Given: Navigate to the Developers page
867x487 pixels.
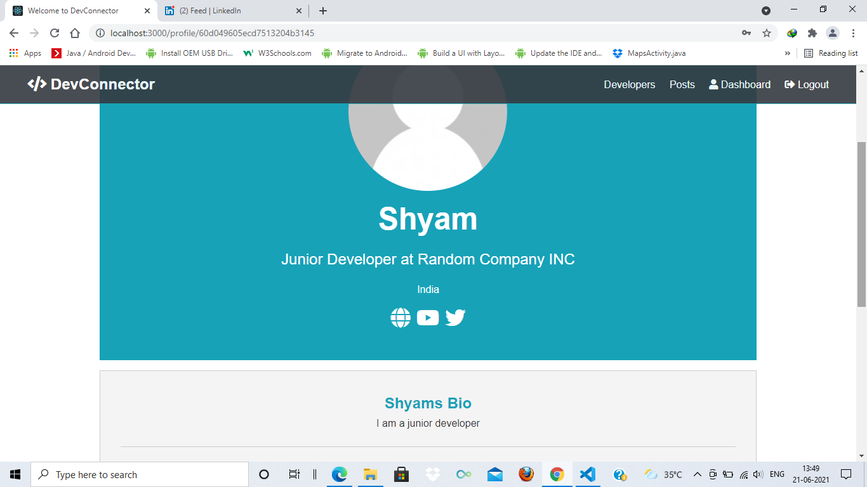Looking at the screenshot, I should coord(629,84).
